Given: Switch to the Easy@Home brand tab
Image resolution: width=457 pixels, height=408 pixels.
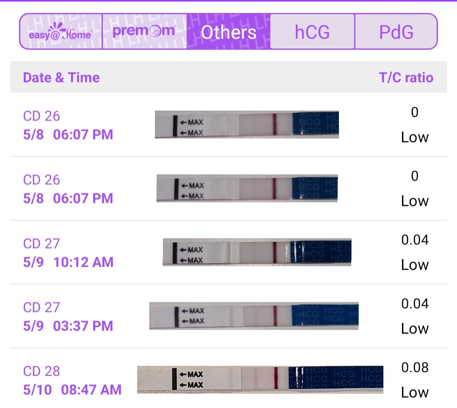Looking at the screenshot, I should click(61, 32).
